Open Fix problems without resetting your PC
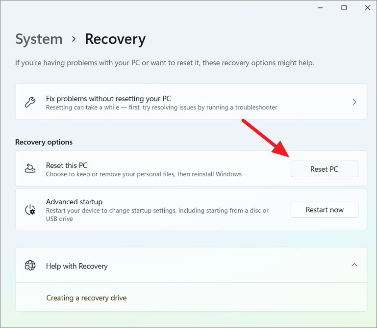377x328 pixels. (191, 102)
